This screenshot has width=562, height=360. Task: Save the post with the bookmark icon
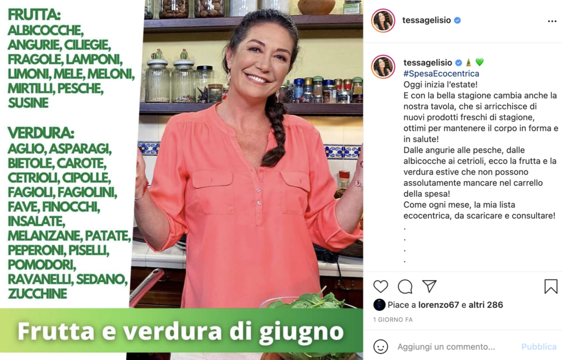(x=551, y=286)
